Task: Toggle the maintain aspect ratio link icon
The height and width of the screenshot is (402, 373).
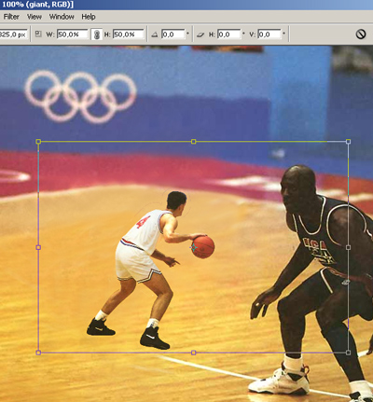Action: [97, 35]
